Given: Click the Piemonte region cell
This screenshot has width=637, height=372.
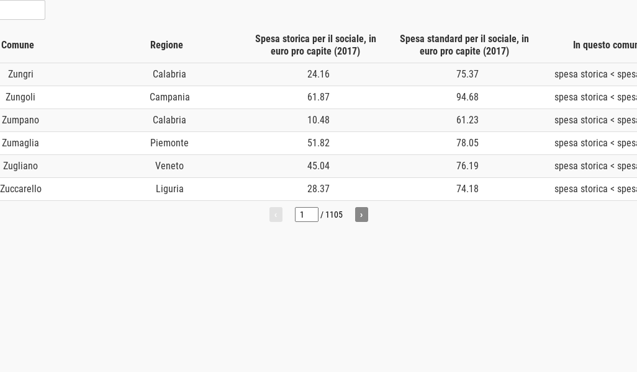Looking at the screenshot, I should pos(169,143).
